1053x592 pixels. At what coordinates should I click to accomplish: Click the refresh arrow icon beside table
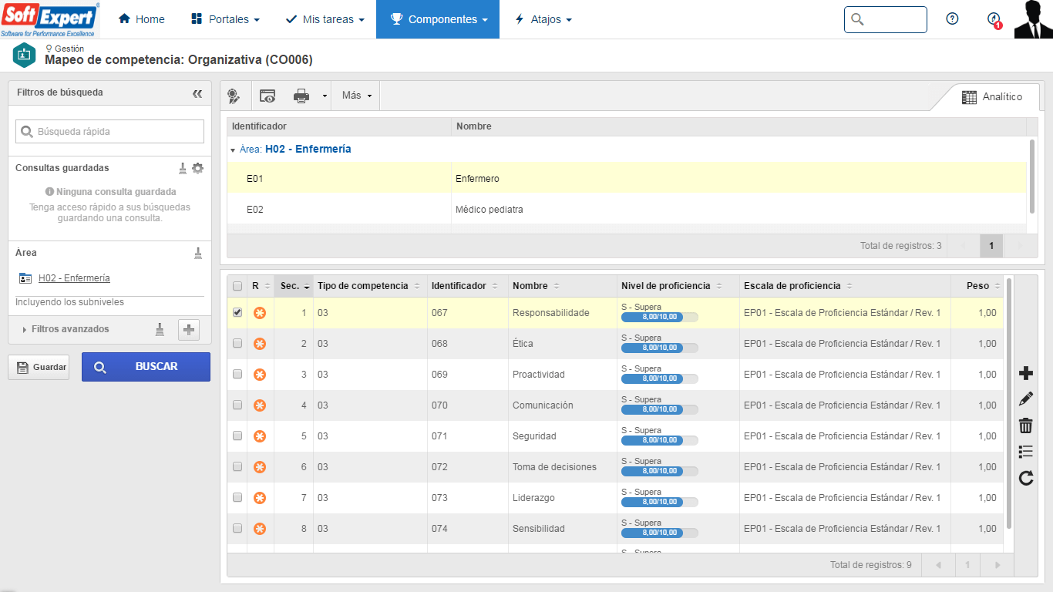[x=1025, y=479]
